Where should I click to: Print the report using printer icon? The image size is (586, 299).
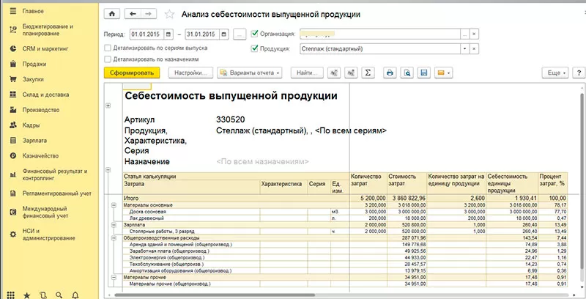point(390,73)
